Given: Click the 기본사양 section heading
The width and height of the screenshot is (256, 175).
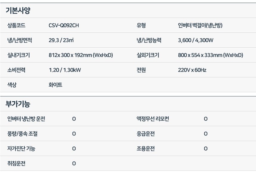Looking at the screenshot, I should [x=18, y=11].
